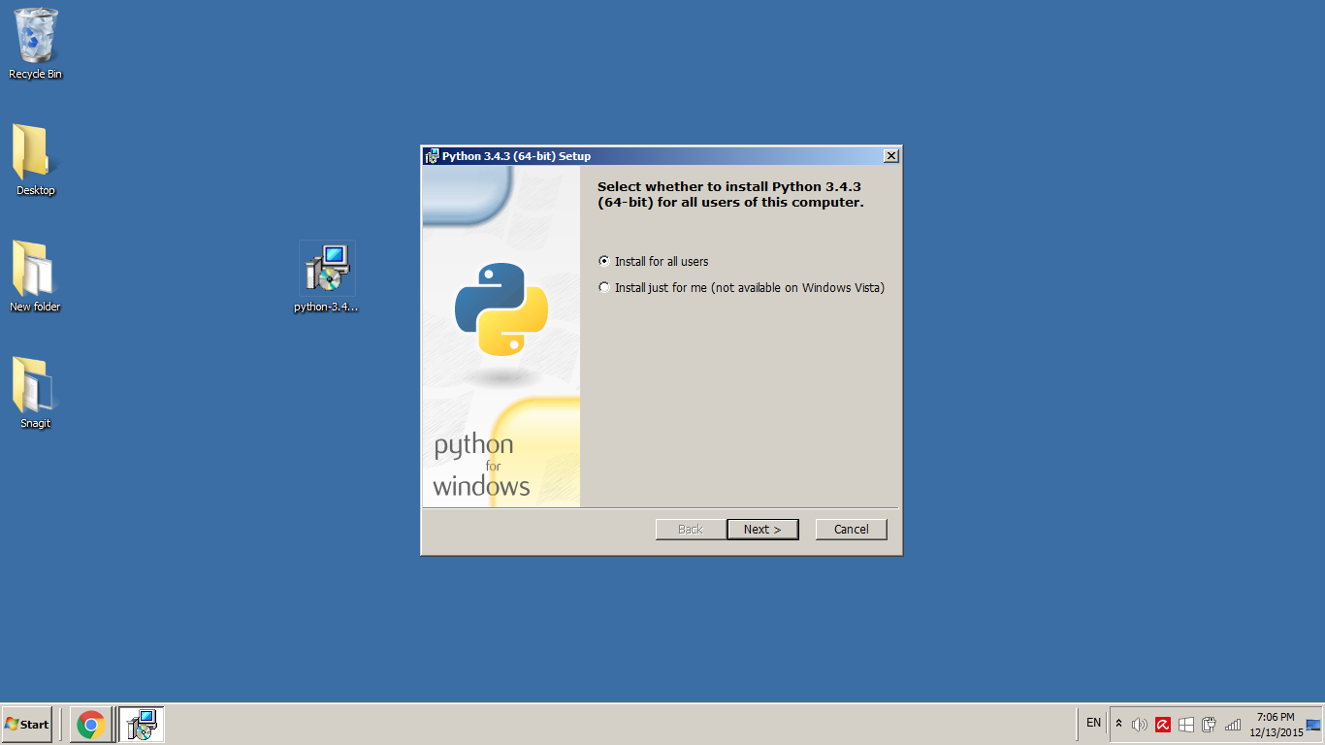Click the Python logo image in the setup window
This screenshot has height=745, width=1325.
click(501, 309)
